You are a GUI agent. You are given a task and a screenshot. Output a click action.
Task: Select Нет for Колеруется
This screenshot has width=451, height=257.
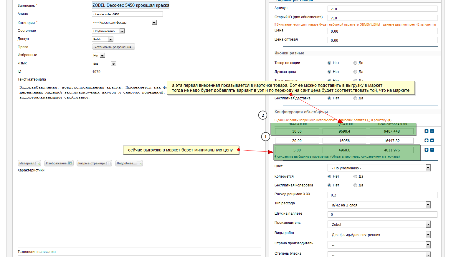pyautogui.click(x=329, y=176)
